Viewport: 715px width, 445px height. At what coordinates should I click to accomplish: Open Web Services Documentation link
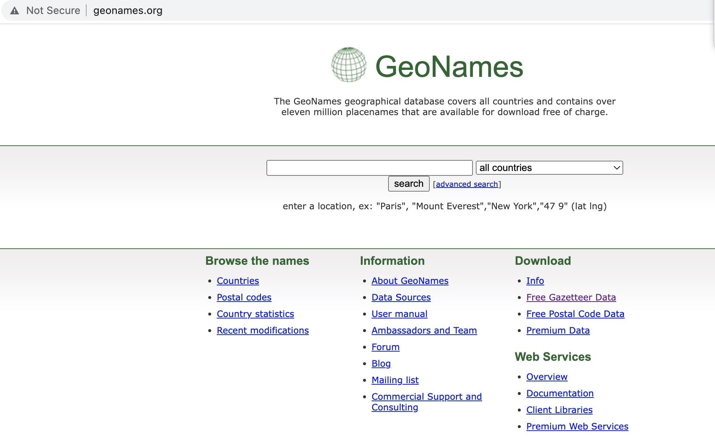point(559,393)
